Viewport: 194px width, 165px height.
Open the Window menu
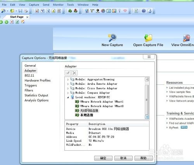click(x=83, y=5)
